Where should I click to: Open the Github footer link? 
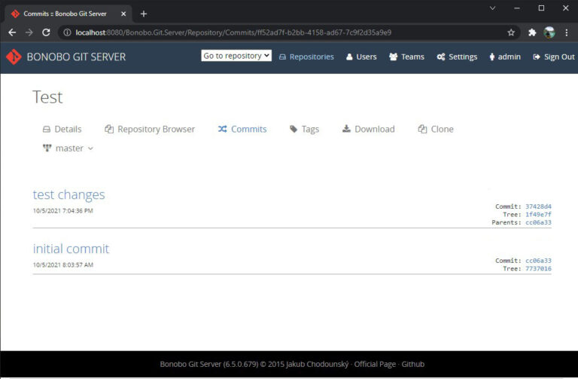(413, 364)
